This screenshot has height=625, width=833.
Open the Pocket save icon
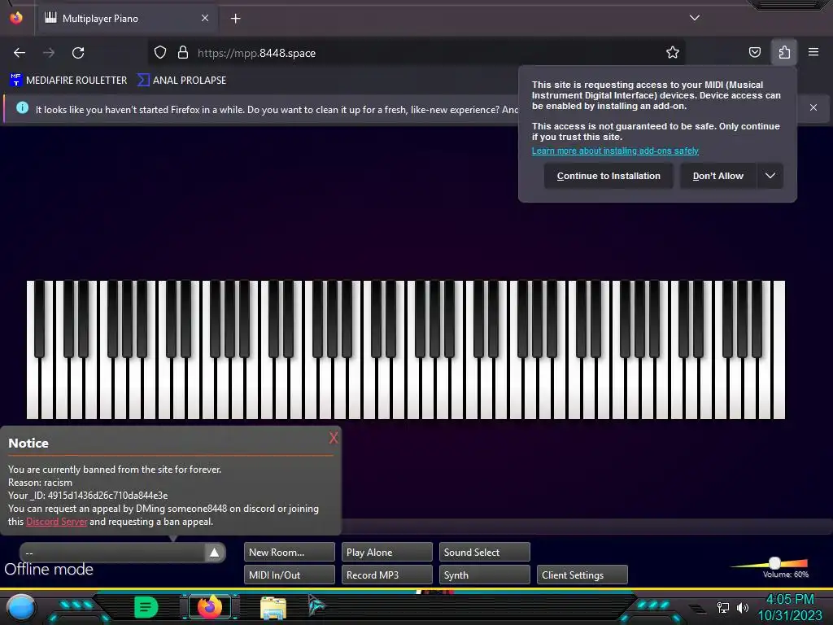[x=754, y=52]
